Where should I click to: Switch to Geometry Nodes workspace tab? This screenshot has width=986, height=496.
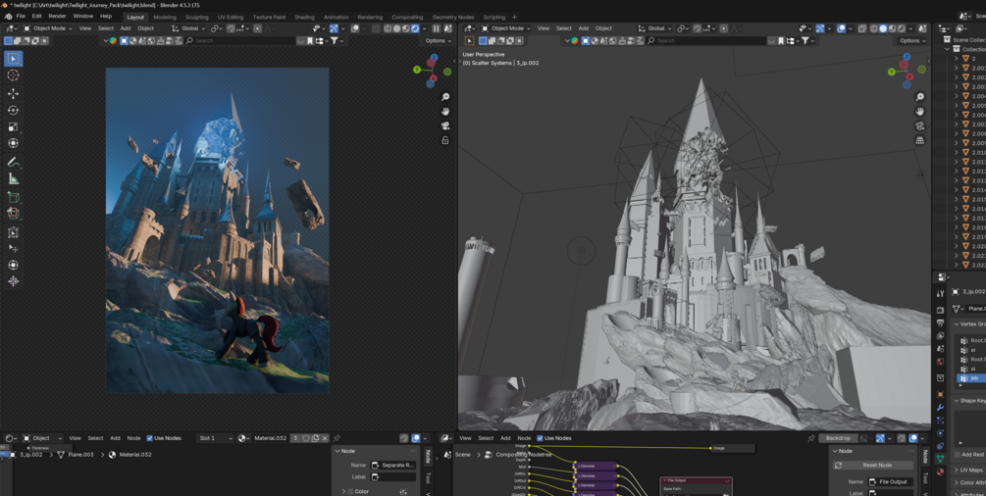coord(452,17)
